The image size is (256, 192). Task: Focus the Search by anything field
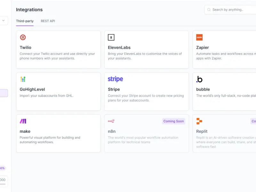tap(230, 10)
